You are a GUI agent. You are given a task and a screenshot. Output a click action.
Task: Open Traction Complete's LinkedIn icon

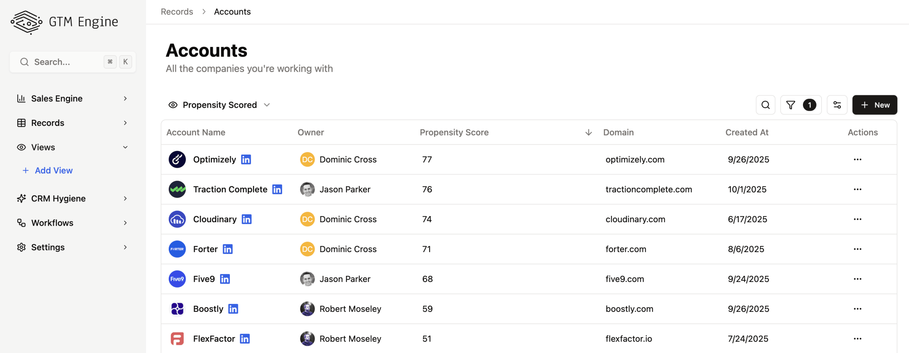(277, 189)
